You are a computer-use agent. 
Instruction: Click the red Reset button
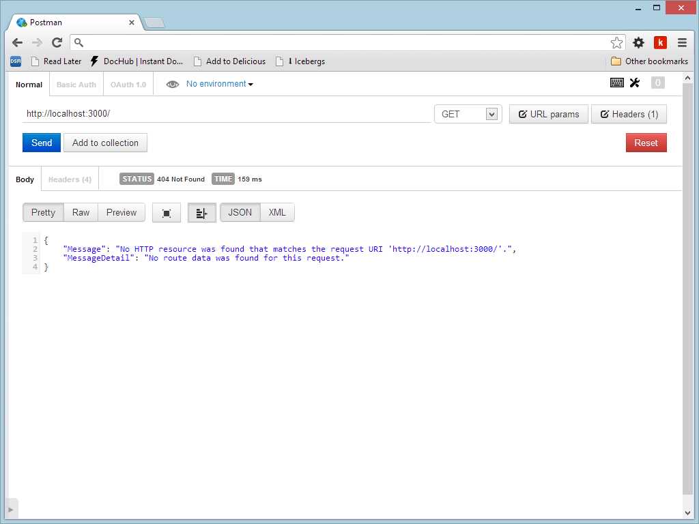(646, 143)
